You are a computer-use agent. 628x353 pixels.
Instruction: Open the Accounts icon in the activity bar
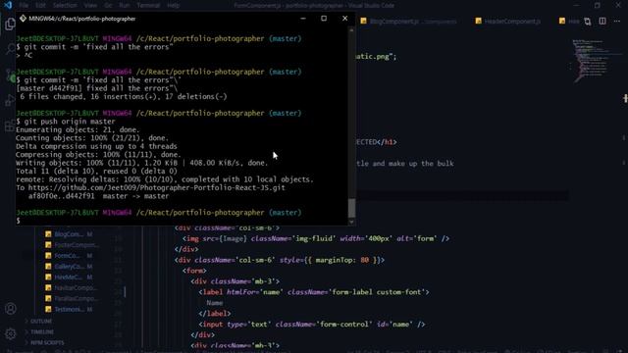pos(11,309)
